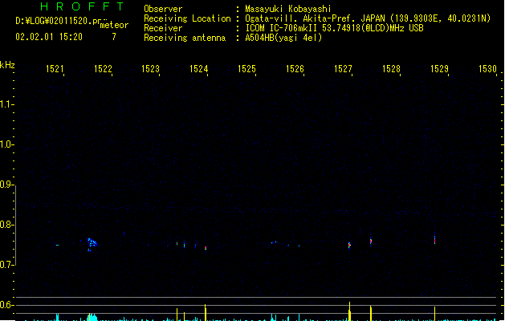
Task: Click the 0.9 kHz frequency label
Action: pos(6,185)
